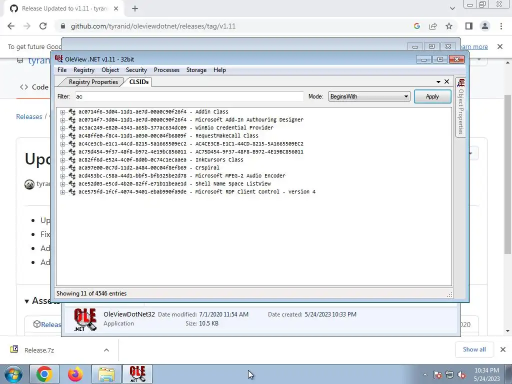Open the Windows Start menu
Screen dimensions: 512x384
tap(13, 374)
